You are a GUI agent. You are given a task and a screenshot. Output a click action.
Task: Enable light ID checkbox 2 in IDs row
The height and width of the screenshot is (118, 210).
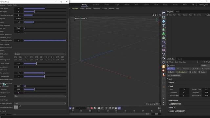tap(31, 57)
